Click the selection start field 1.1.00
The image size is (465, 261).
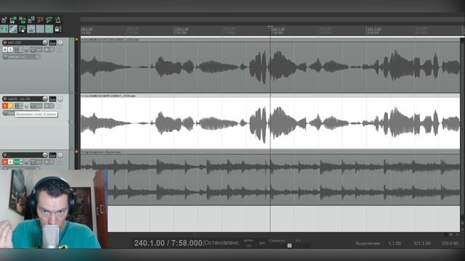point(395,243)
